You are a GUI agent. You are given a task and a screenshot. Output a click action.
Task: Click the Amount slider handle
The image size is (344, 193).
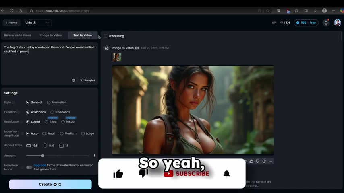pos(43,156)
